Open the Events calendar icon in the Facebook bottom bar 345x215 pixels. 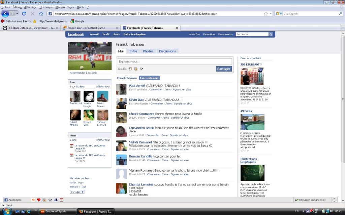tap(62, 200)
